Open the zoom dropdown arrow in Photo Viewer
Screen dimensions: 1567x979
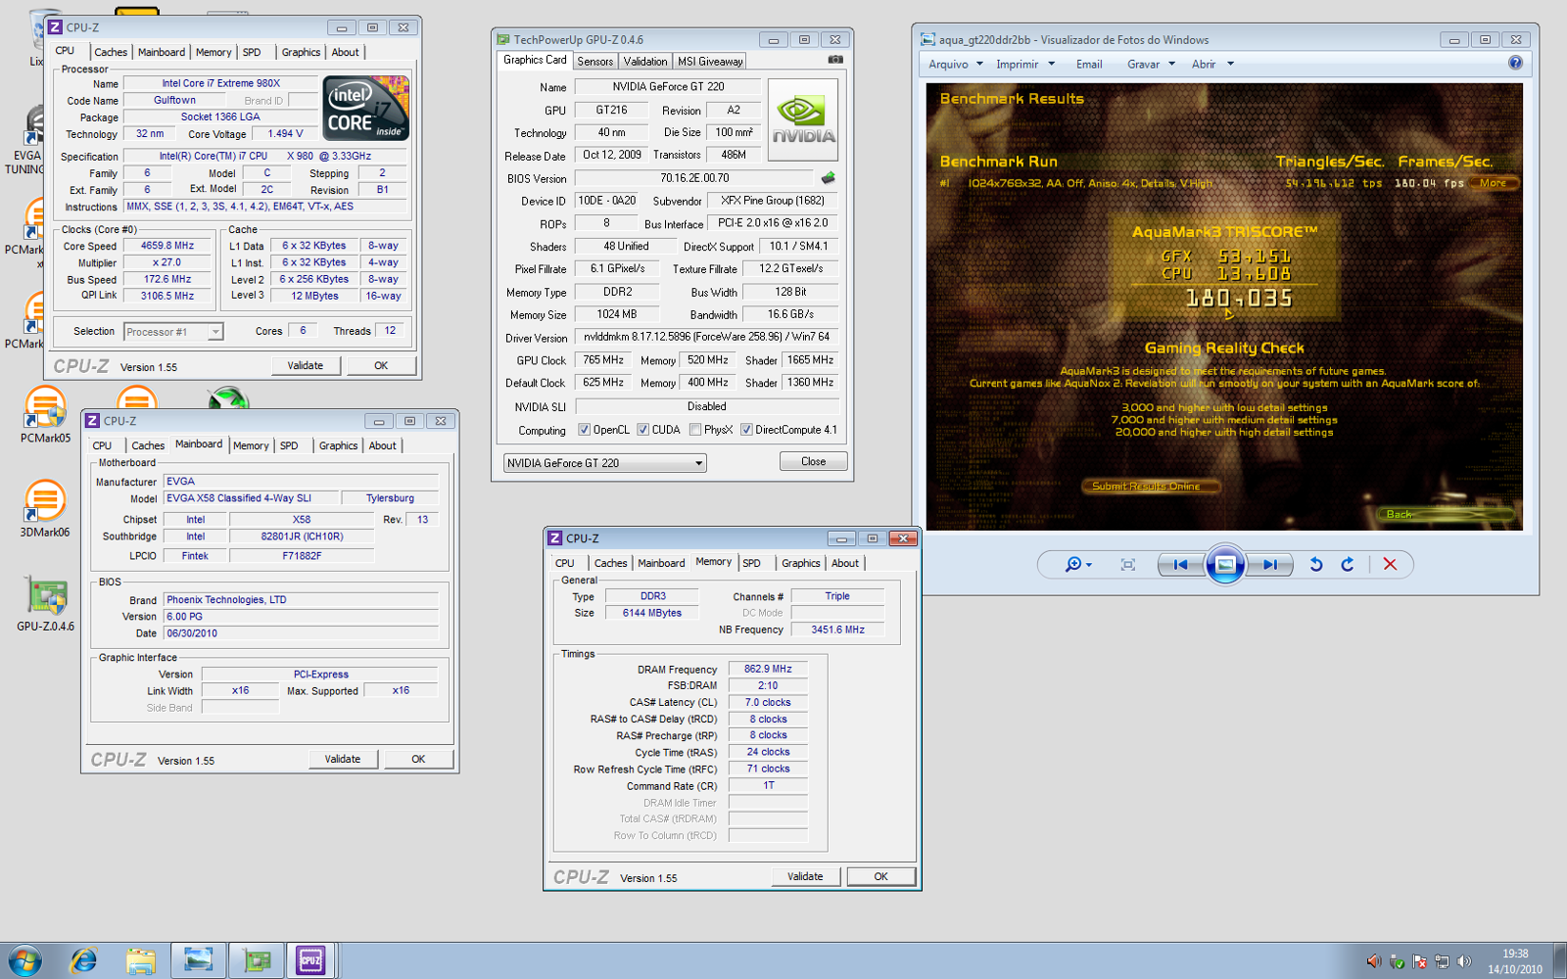coord(1089,565)
